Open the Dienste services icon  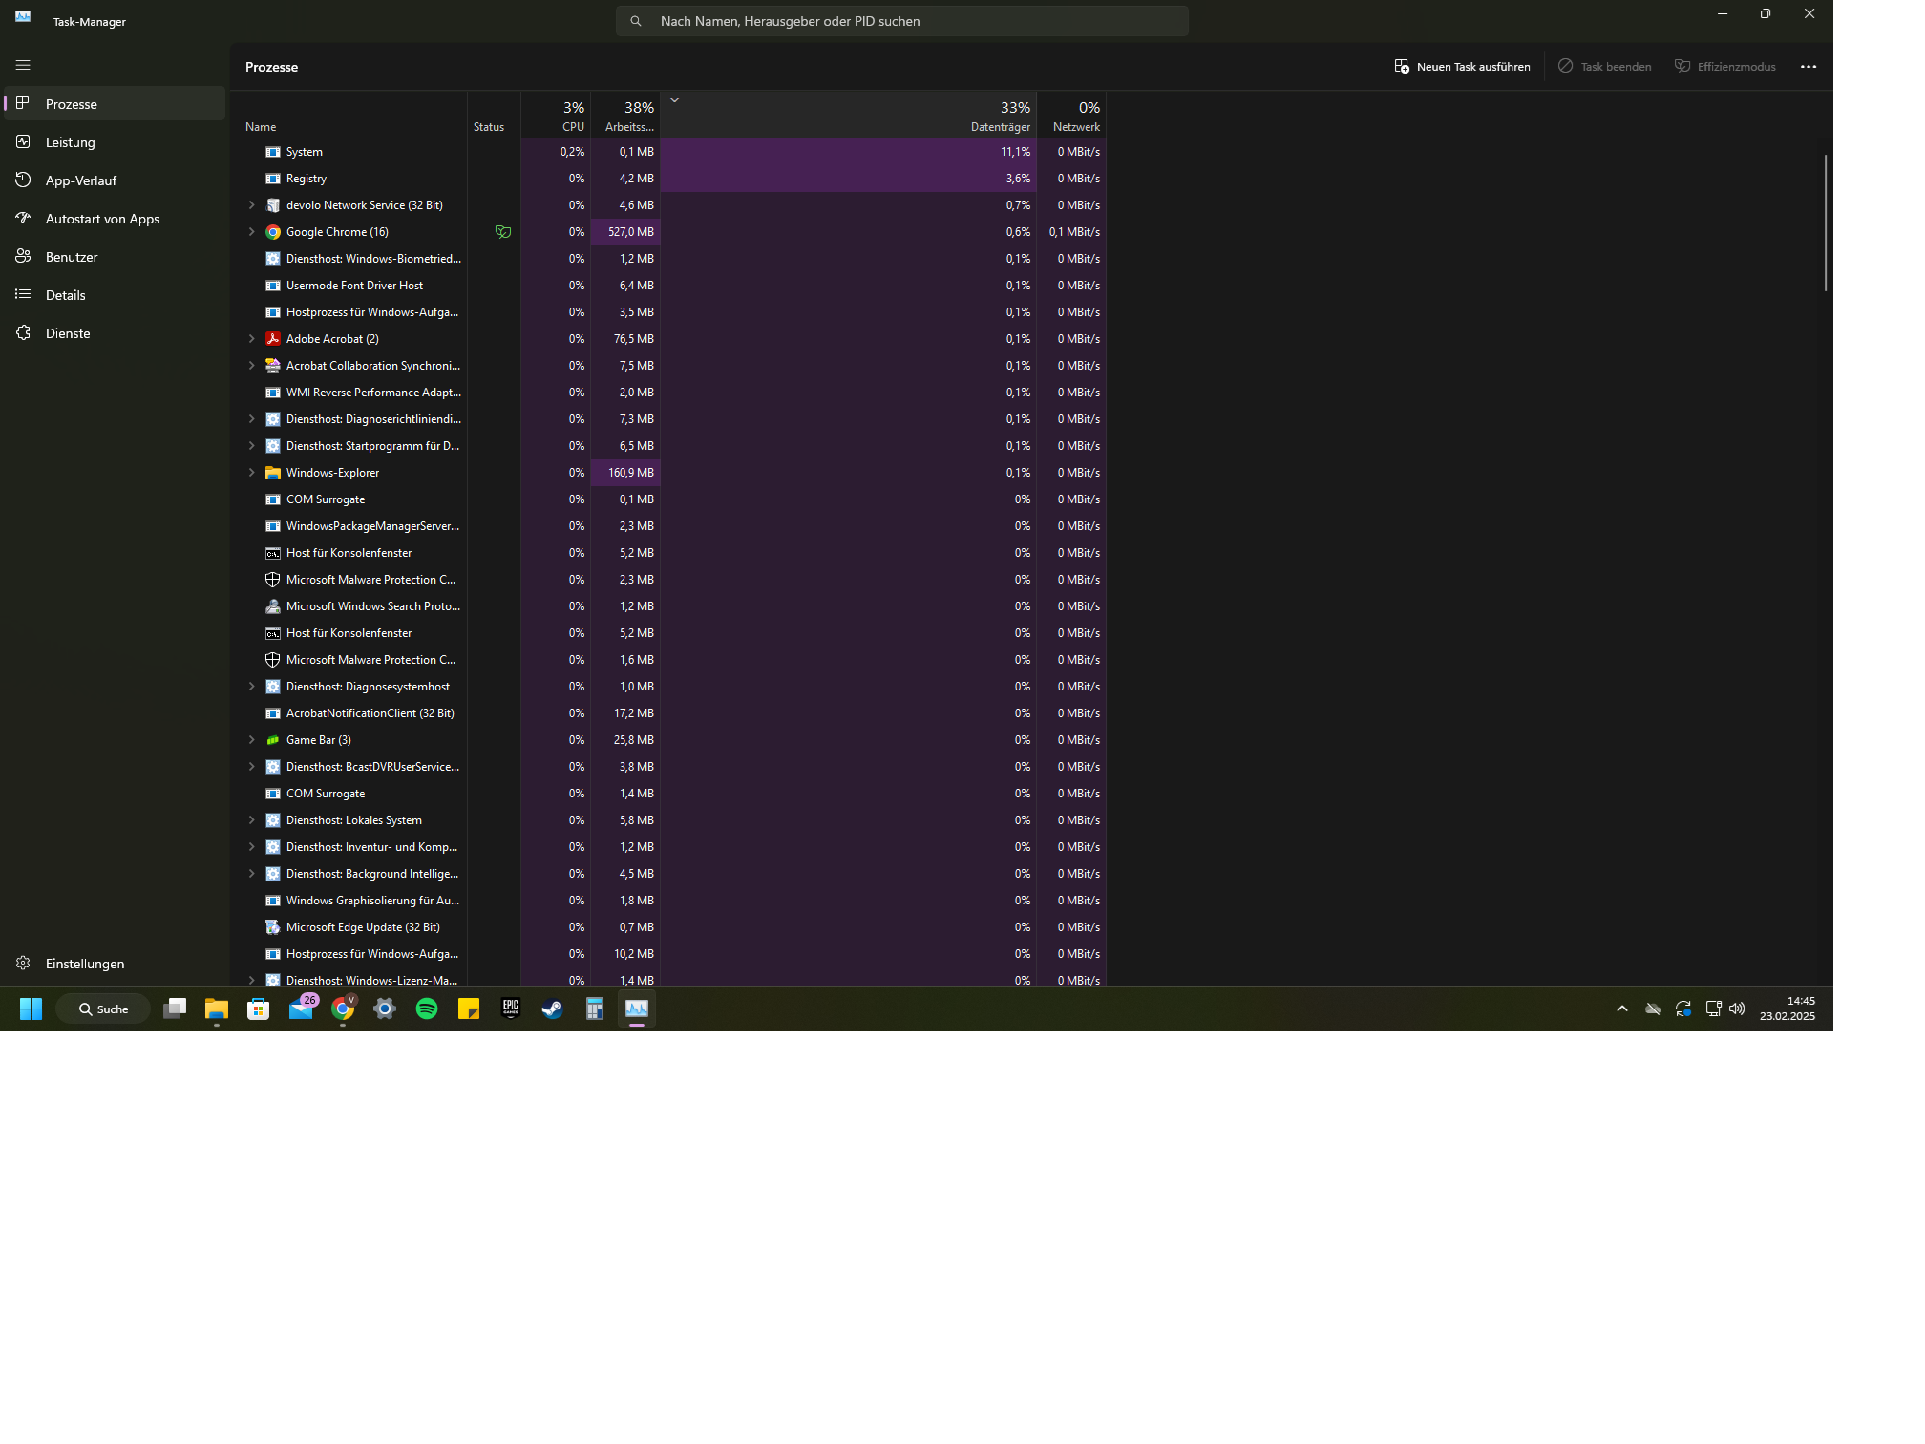(x=24, y=332)
